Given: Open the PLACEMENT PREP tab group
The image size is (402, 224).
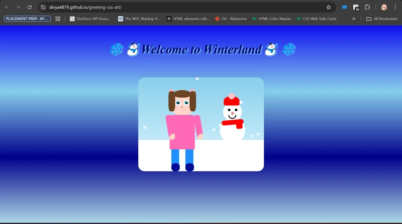Looking at the screenshot, I should [x=27, y=19].
